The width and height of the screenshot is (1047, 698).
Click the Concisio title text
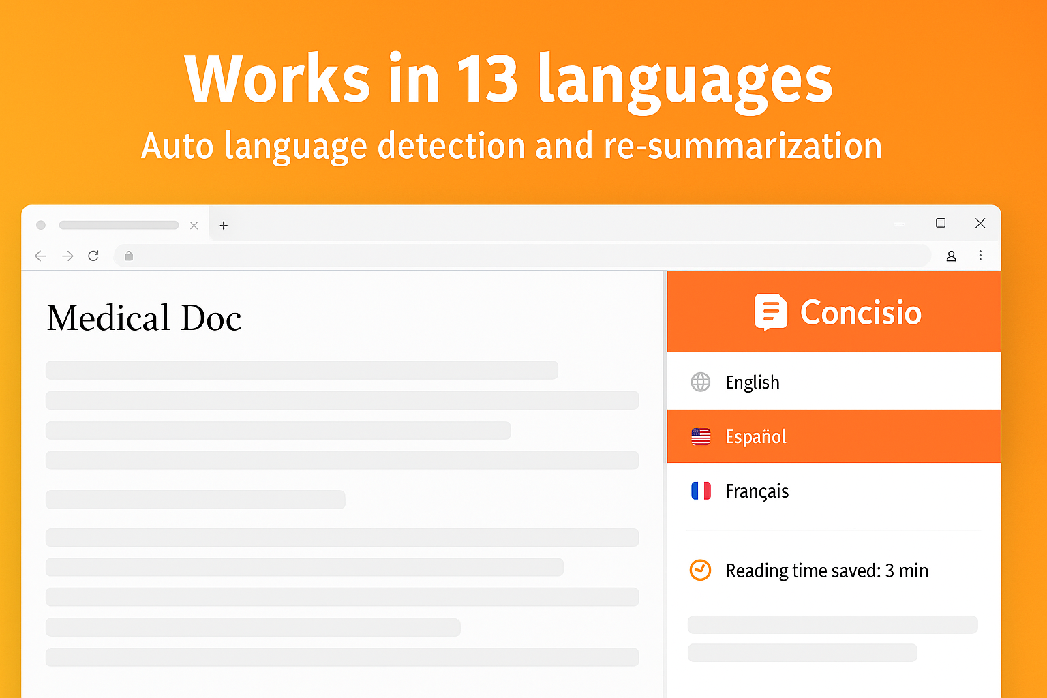click(x=861, y=313)
